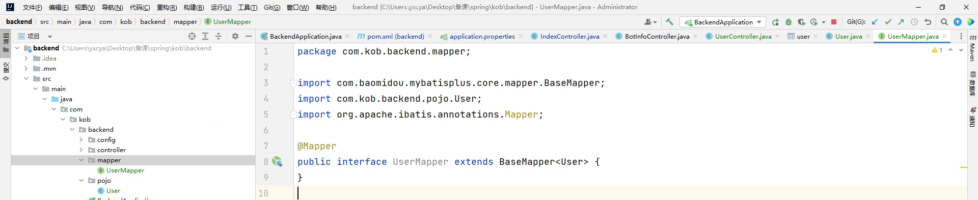Click the Rollback undo arrow icon
This screenshot has width=978, height=200.
[x=928, y=22]
